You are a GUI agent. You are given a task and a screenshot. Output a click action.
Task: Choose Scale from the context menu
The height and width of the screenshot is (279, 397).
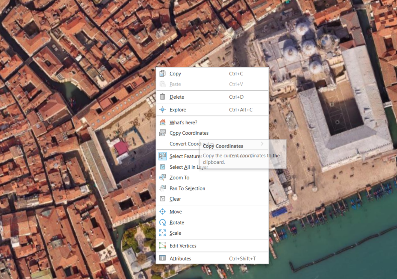click(212, 233)
